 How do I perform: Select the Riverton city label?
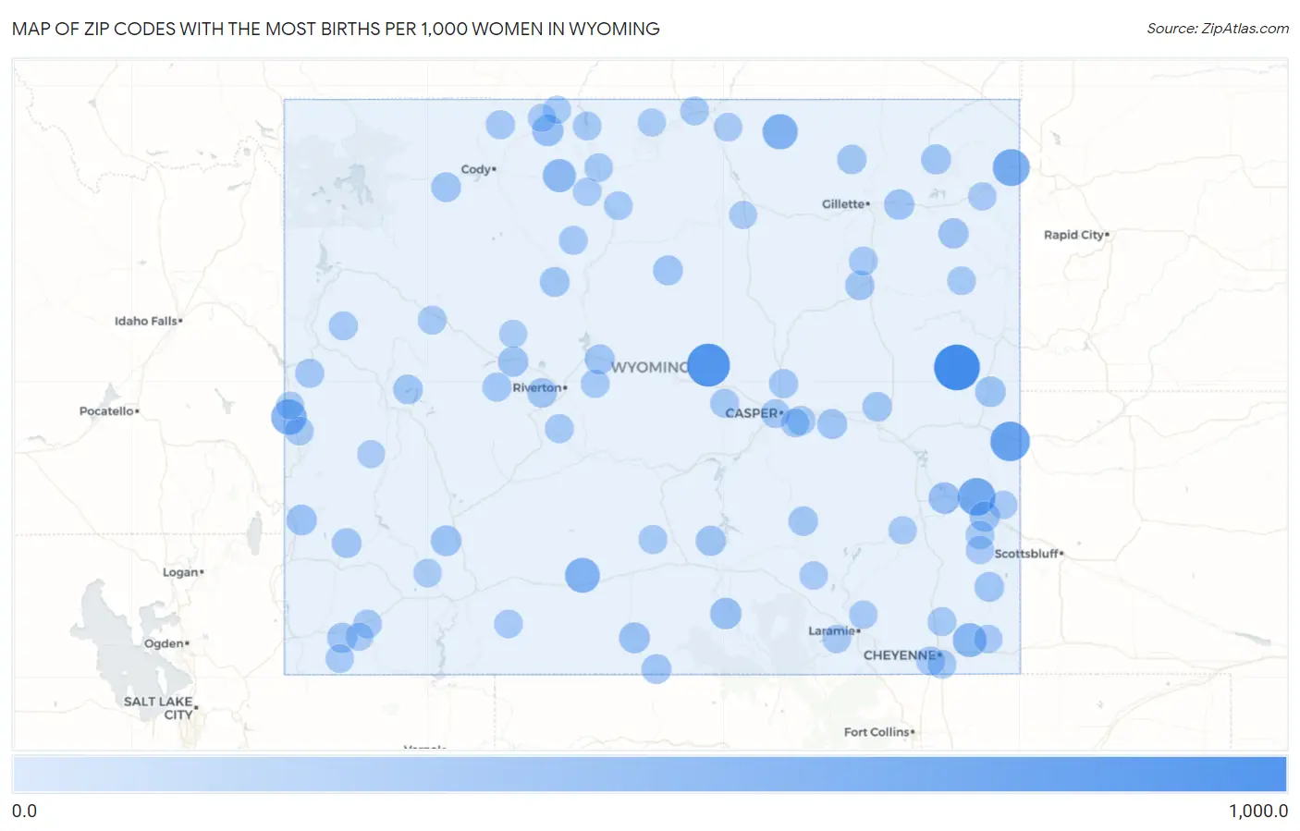538,387
